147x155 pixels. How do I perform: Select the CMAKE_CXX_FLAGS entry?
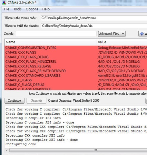pyautogui.click(x=76, y=52)
